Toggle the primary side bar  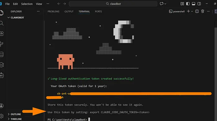[x=188, y=4]
